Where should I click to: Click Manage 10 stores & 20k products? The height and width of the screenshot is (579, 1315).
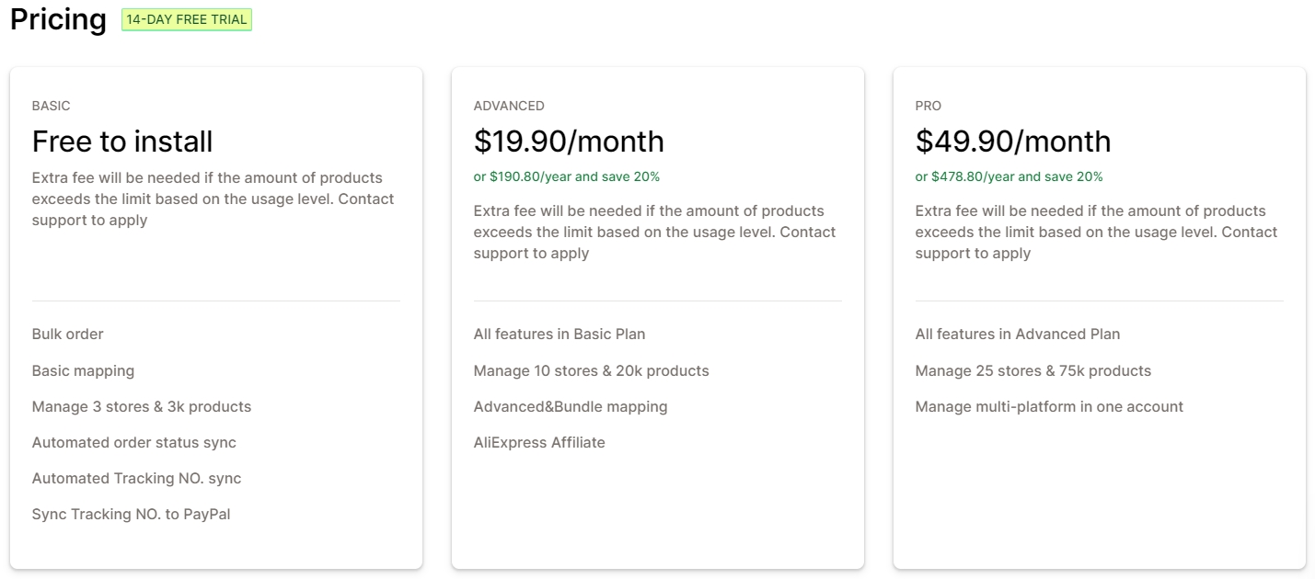tap(591, 371)
